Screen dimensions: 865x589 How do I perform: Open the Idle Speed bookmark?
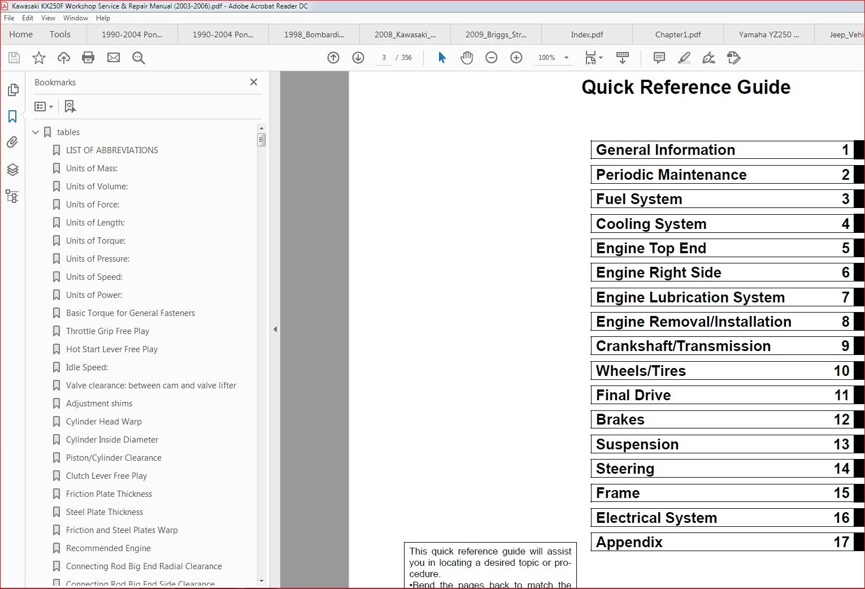(87, 367)
